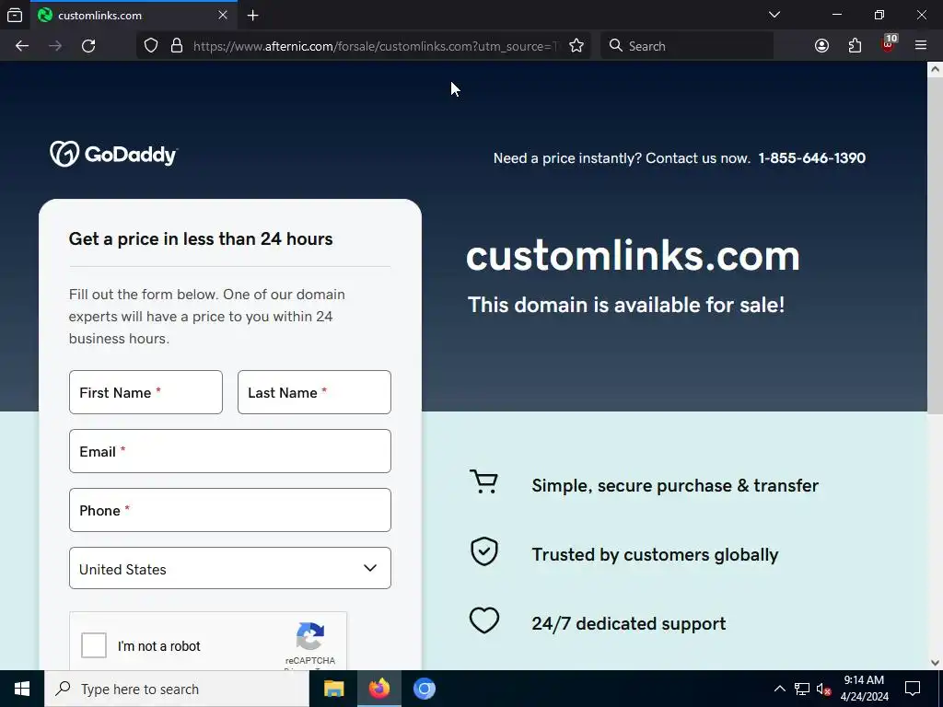This screenshot has width=943, height=707.
Task: Click 'Simple, secure purchase & transfer' text
Action: tap(675, 486)
